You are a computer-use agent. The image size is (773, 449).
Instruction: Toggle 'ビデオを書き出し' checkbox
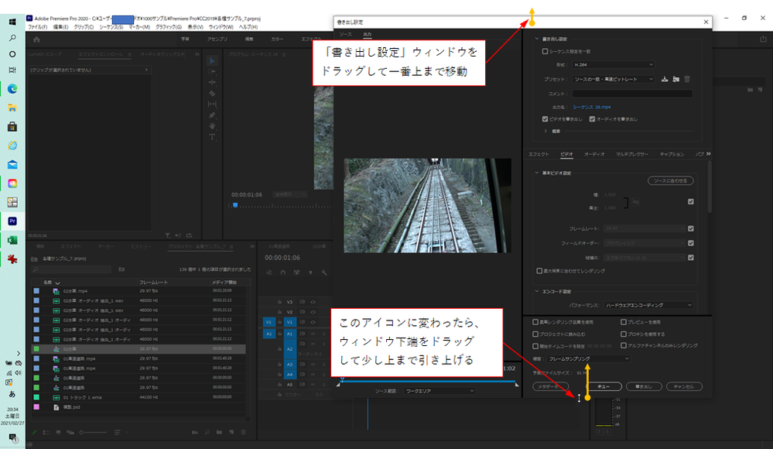pos(545,119)
